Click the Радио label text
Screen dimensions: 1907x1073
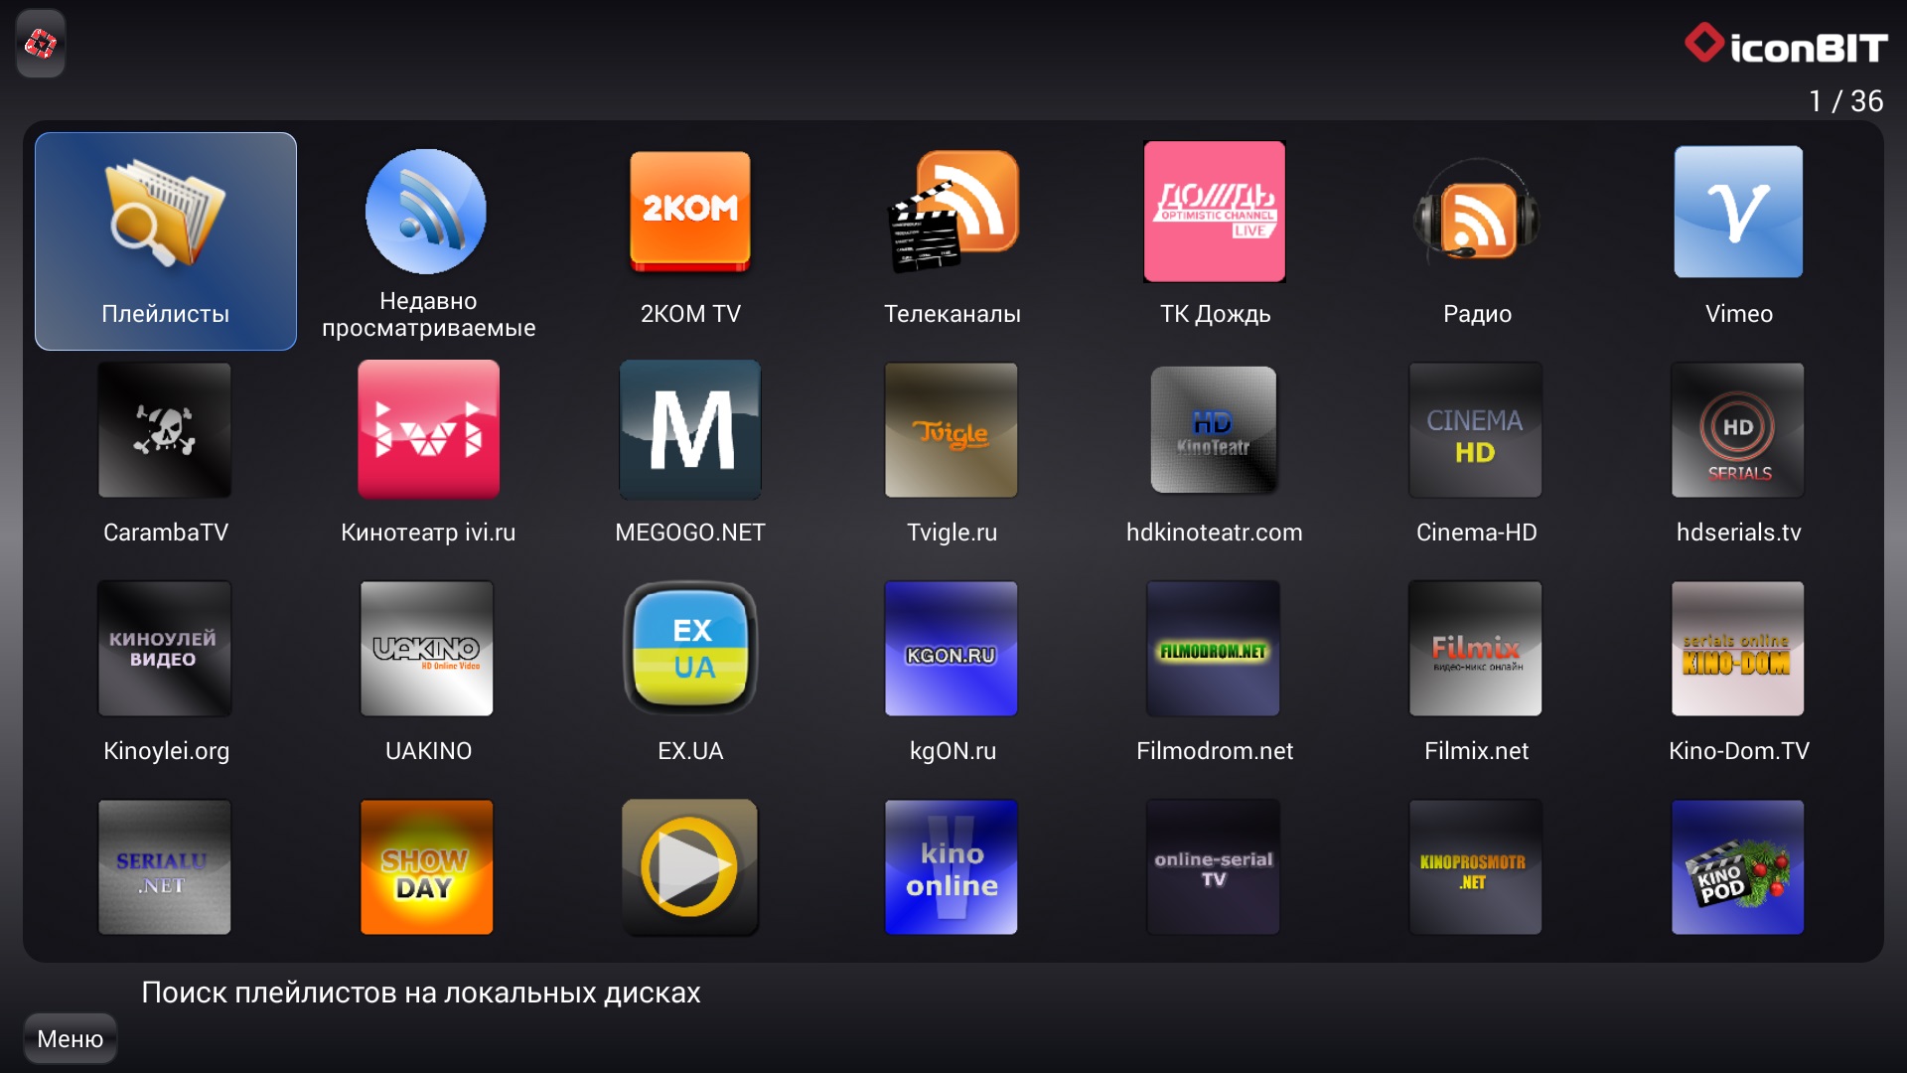pyautogui.click(x=1477, y=314)
